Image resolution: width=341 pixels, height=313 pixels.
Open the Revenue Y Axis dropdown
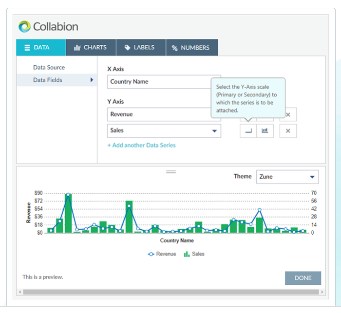pyautogui.click(x=164, y=114)
